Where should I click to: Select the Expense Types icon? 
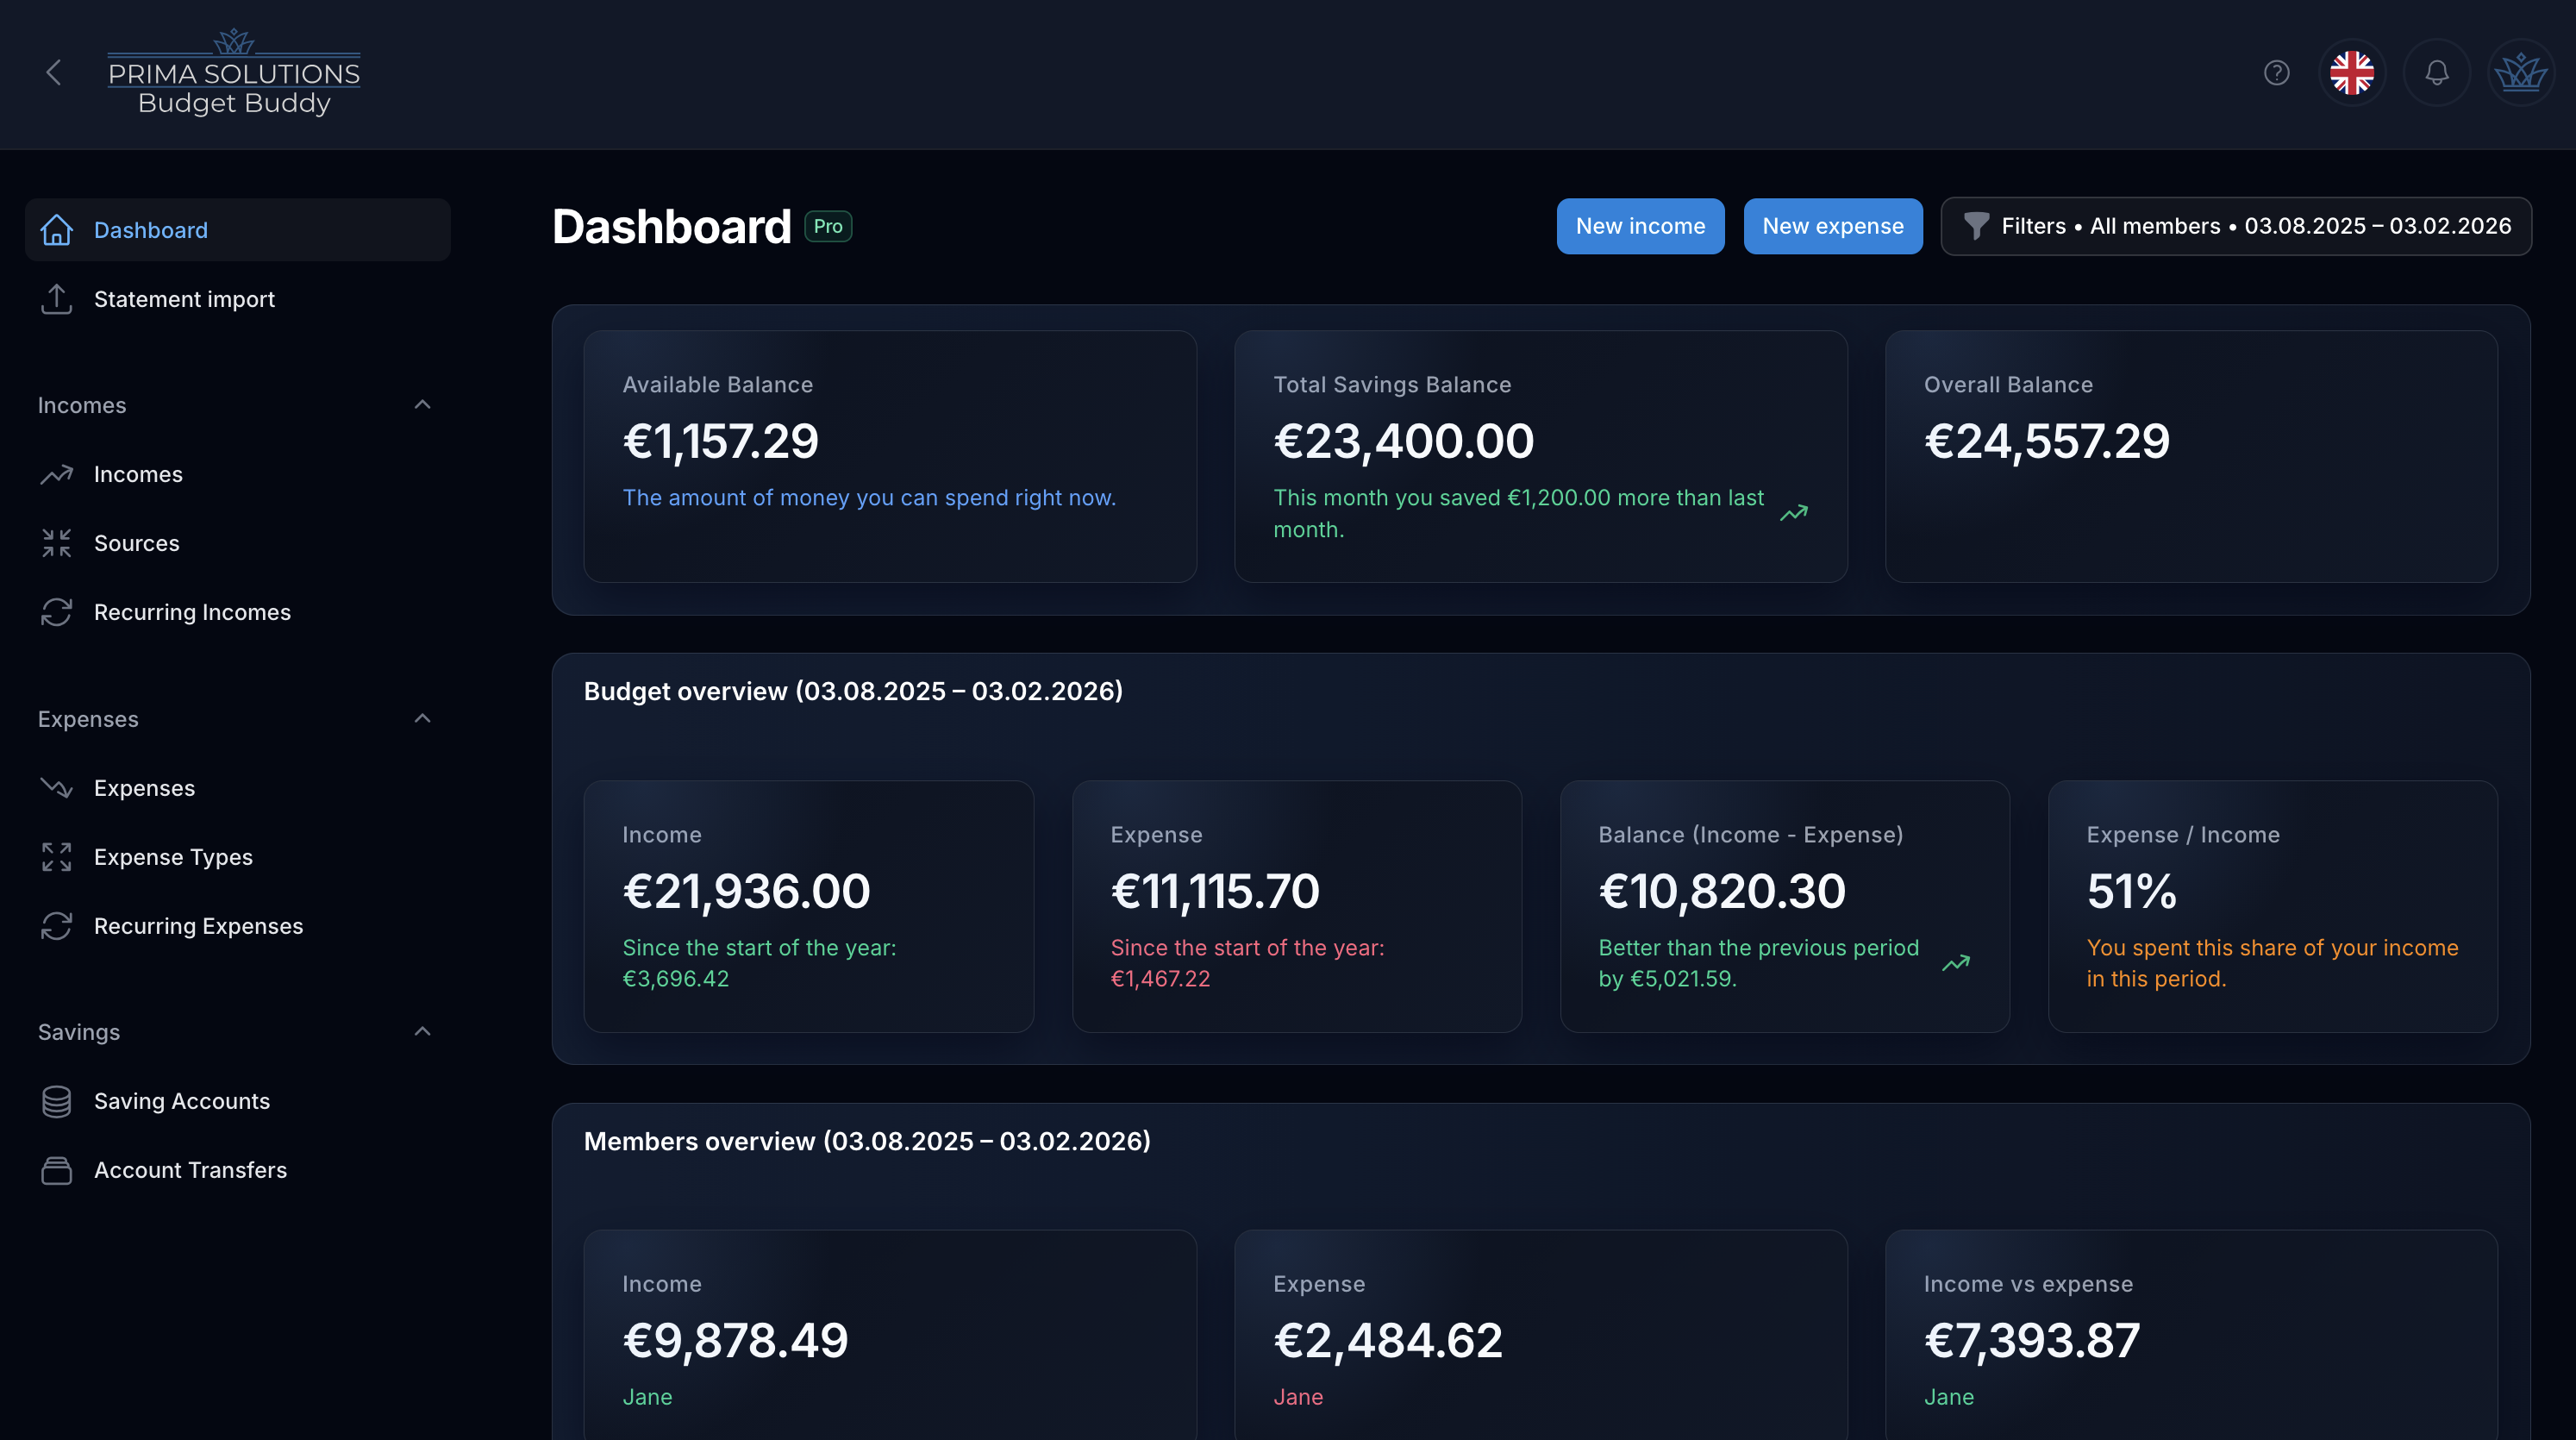tap(56, 857)
